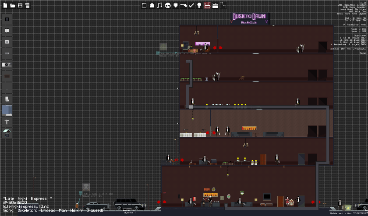Select the wall-mounted TV on ground floor
This screenshot has width=368, height=216.
[267, 197]
